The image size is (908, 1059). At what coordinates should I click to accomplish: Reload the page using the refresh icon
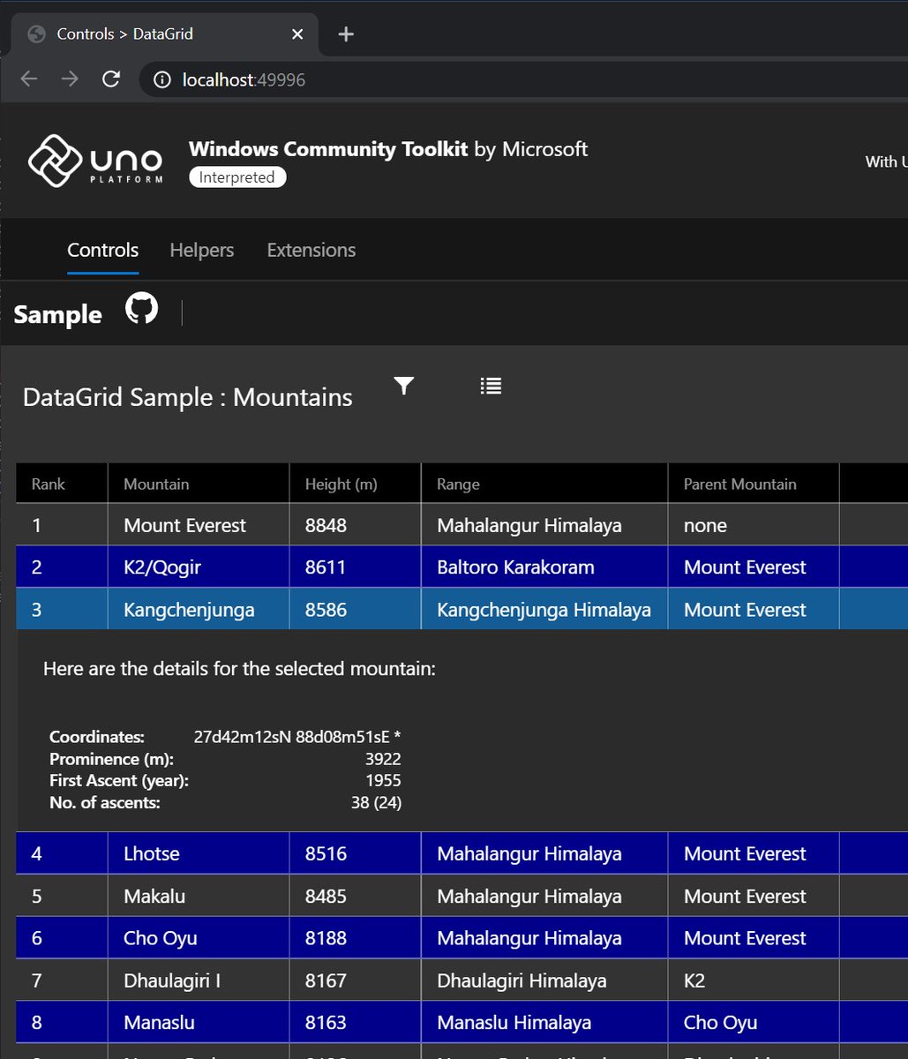tap(111, 79)
